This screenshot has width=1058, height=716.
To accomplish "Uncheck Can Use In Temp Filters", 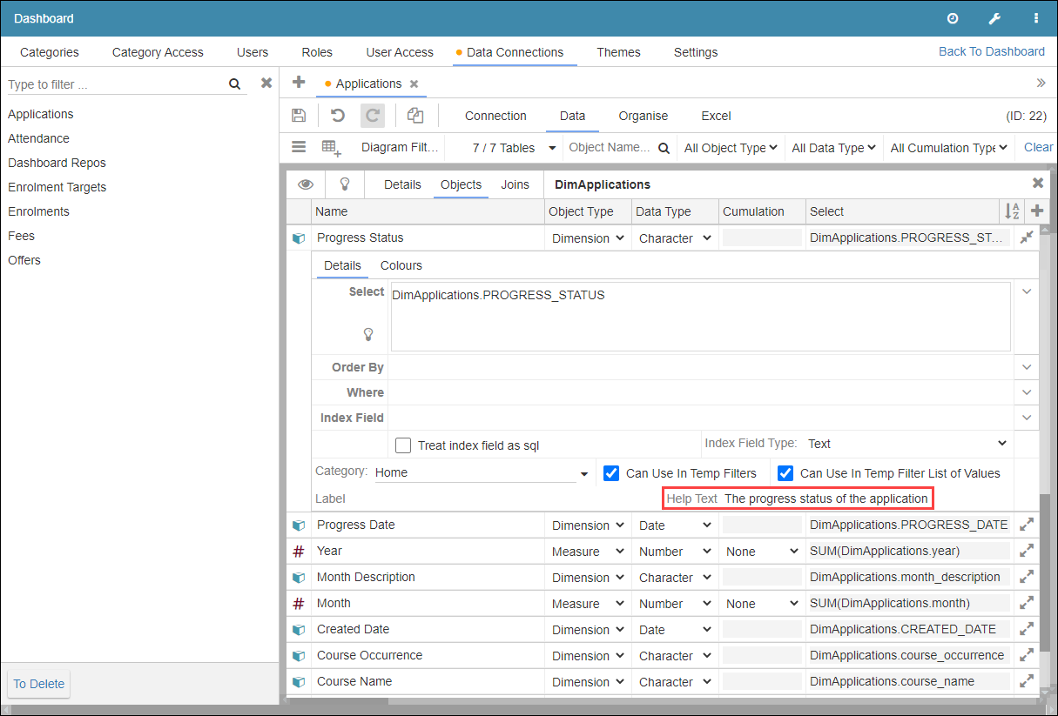I will tap(611, 473).
